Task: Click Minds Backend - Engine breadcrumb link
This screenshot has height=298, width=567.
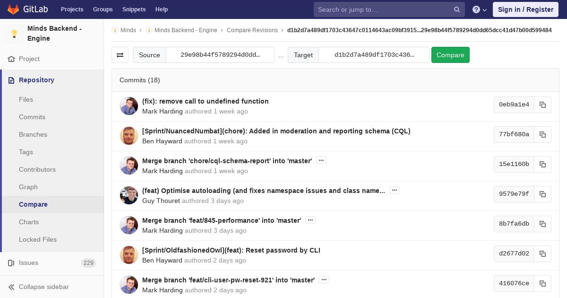Action: 186,30
